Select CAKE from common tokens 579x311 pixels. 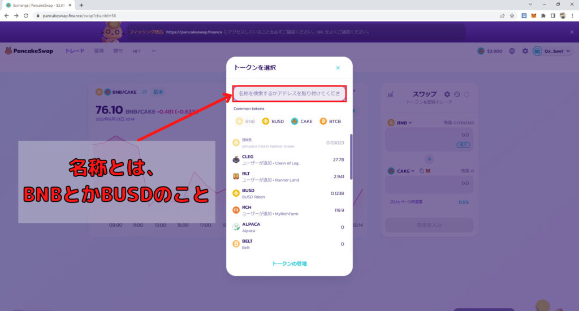coord(302,121)
